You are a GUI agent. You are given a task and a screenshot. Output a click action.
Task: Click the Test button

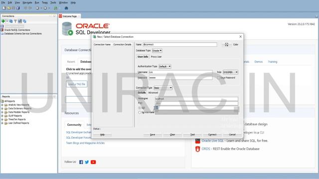192,135
